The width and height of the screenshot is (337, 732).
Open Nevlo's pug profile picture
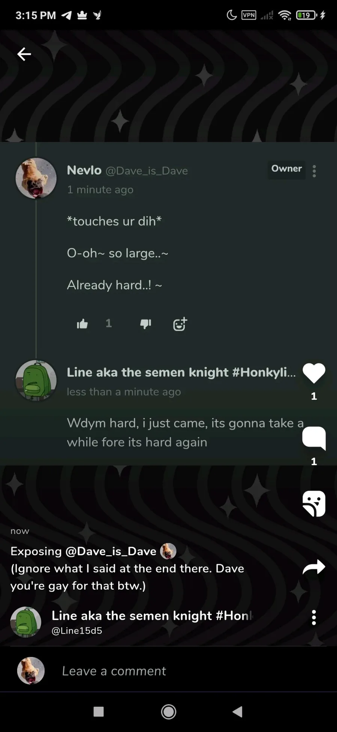coord(36,178)
